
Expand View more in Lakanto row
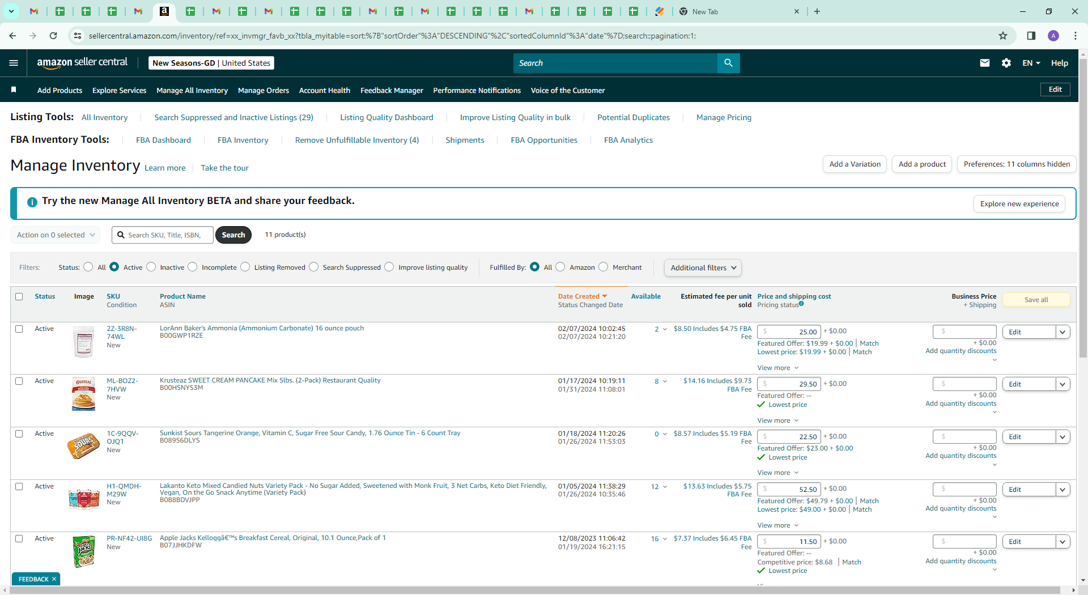click(x=777, y=525)
